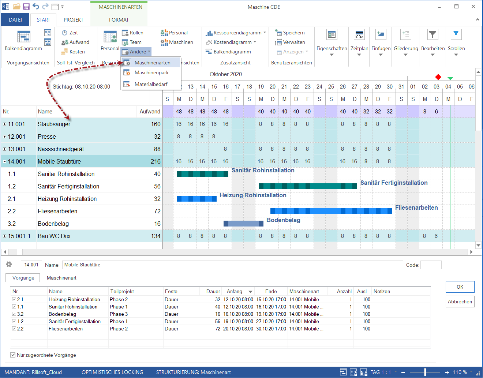Select Maschinenarten from the dropdown menu
483x378 pixels.
[151, 63]
